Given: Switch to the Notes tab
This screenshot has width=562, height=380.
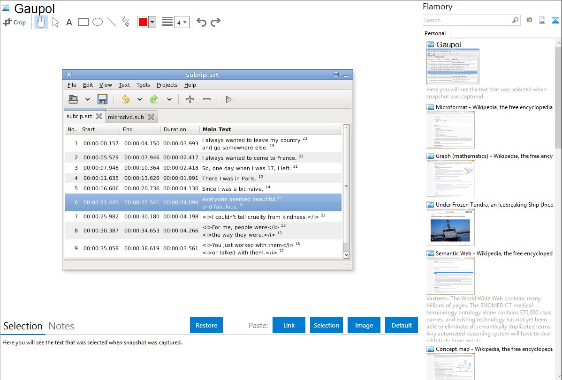Looking at the screenshot, I should click(x=61, y=326).
